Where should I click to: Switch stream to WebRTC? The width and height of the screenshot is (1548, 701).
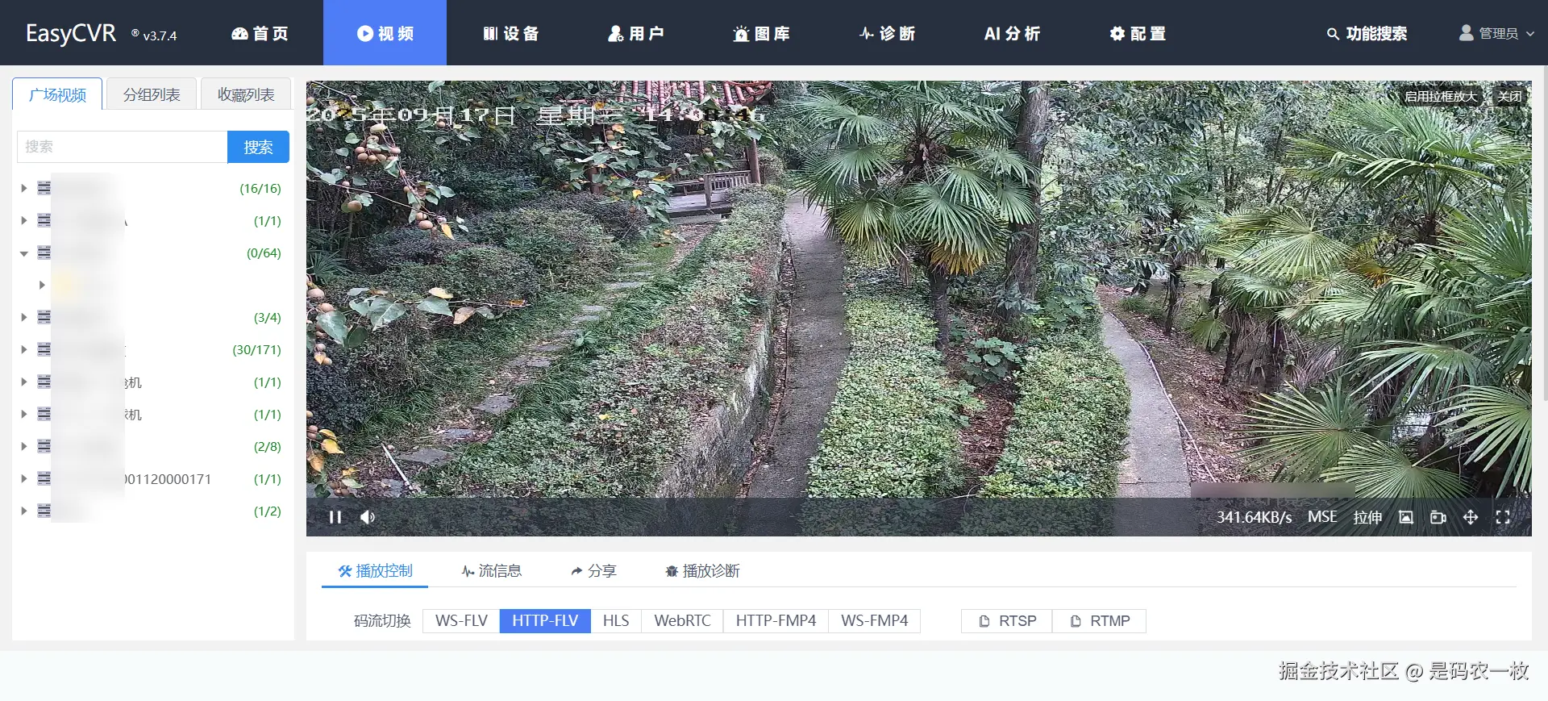682,621
